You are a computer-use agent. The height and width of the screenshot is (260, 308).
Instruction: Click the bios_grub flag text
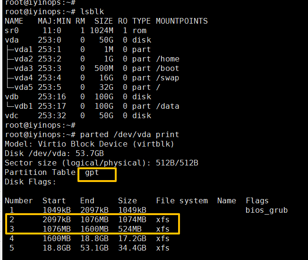point(266,210)
